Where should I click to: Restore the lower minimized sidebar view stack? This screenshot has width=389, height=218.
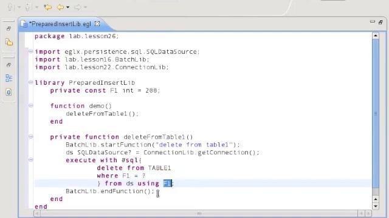pos(9,65)
